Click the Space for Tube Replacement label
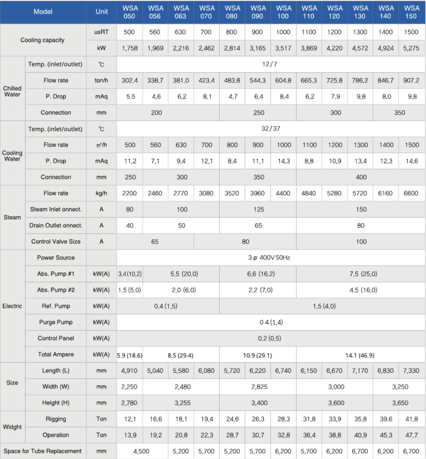The image size is (426, 459). 43,451
